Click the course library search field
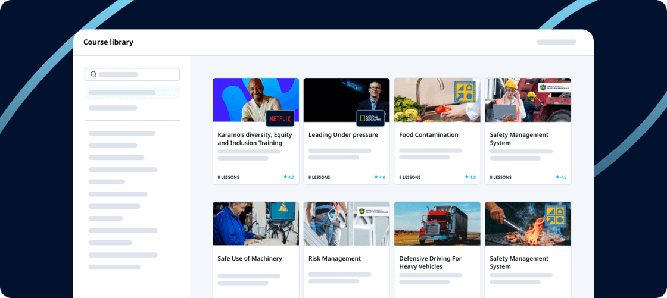667x298 pixels. (132, 74)
